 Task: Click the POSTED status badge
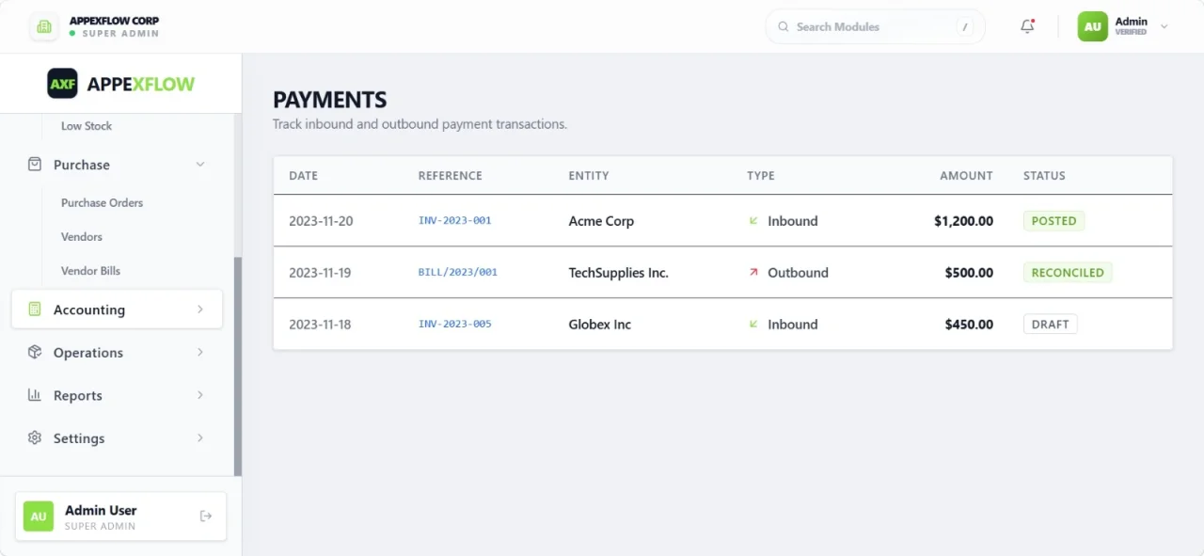click(1053, 221)
